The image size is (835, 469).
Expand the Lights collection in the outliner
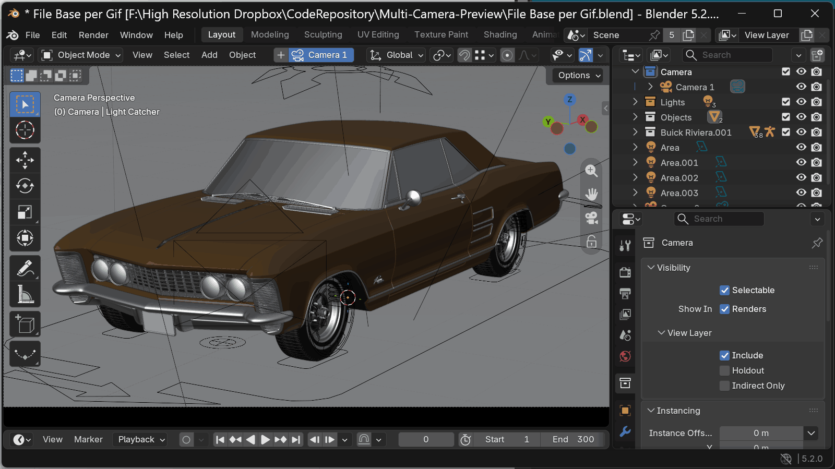click(x=635, y=102)
